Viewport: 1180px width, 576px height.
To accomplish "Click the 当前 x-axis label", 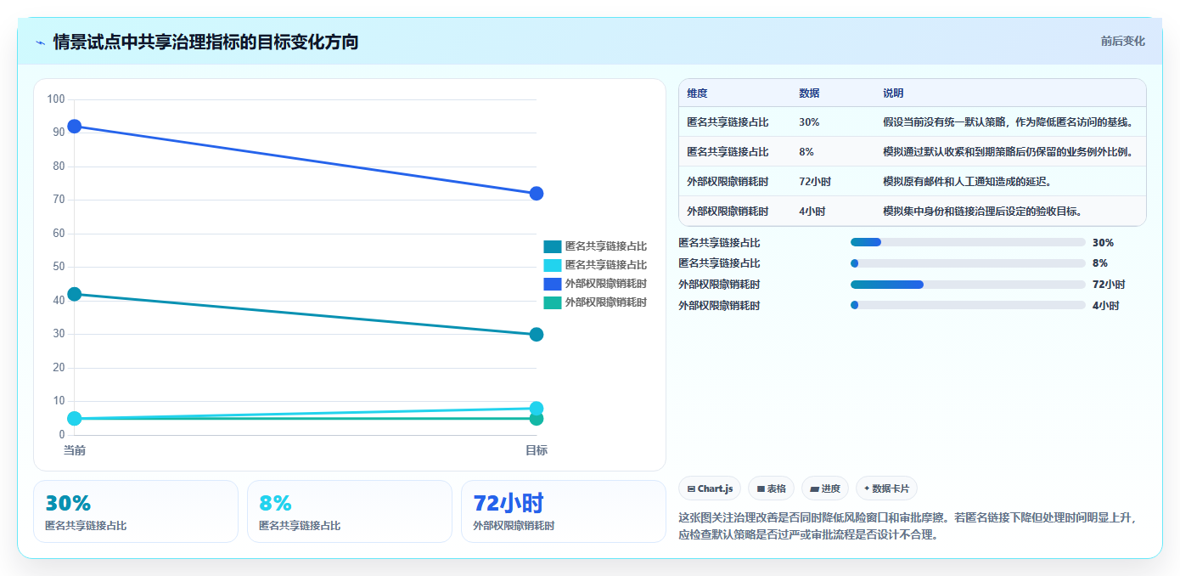I will pos(75,450).
